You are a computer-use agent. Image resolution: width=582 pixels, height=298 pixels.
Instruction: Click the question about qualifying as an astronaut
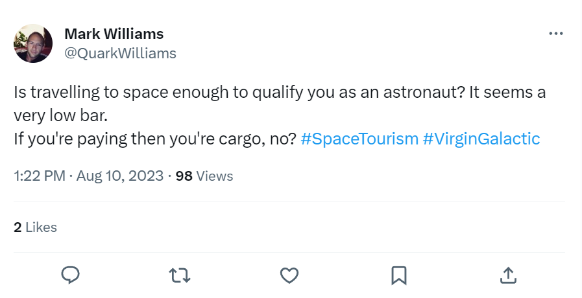point(239,92)
